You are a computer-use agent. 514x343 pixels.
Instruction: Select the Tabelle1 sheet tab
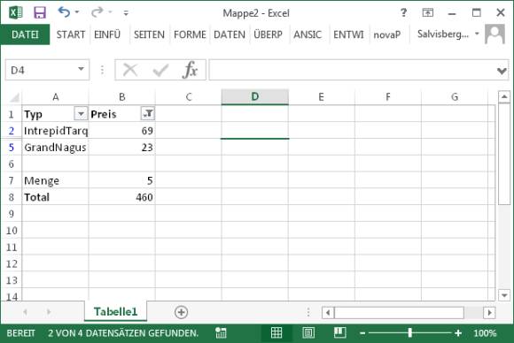pos(116,311)
